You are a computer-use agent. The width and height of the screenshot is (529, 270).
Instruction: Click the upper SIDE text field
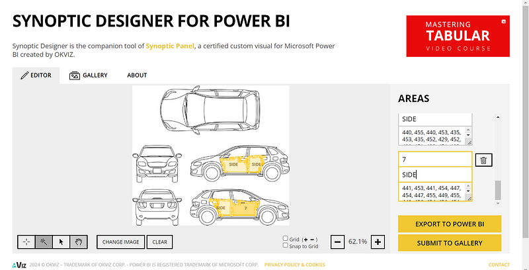(435, 119)
